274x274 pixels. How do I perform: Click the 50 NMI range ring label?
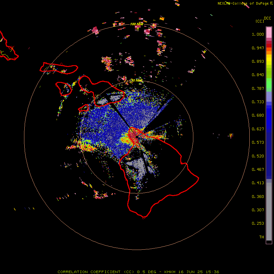(x=137, y=80)
